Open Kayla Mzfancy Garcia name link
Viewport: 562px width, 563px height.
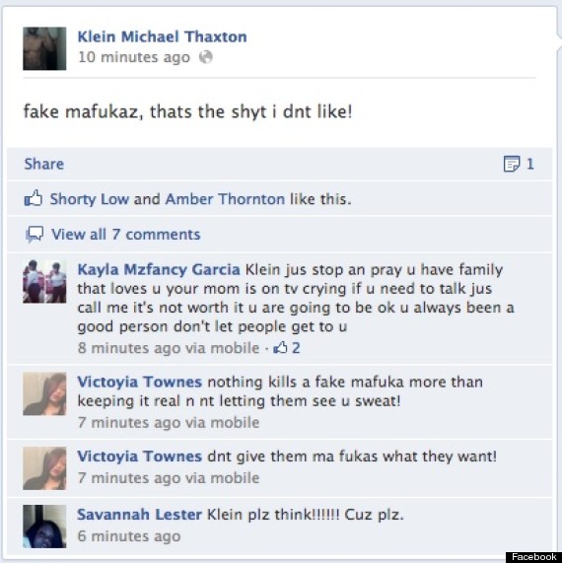pyautogui.click(x=159, y=270)
